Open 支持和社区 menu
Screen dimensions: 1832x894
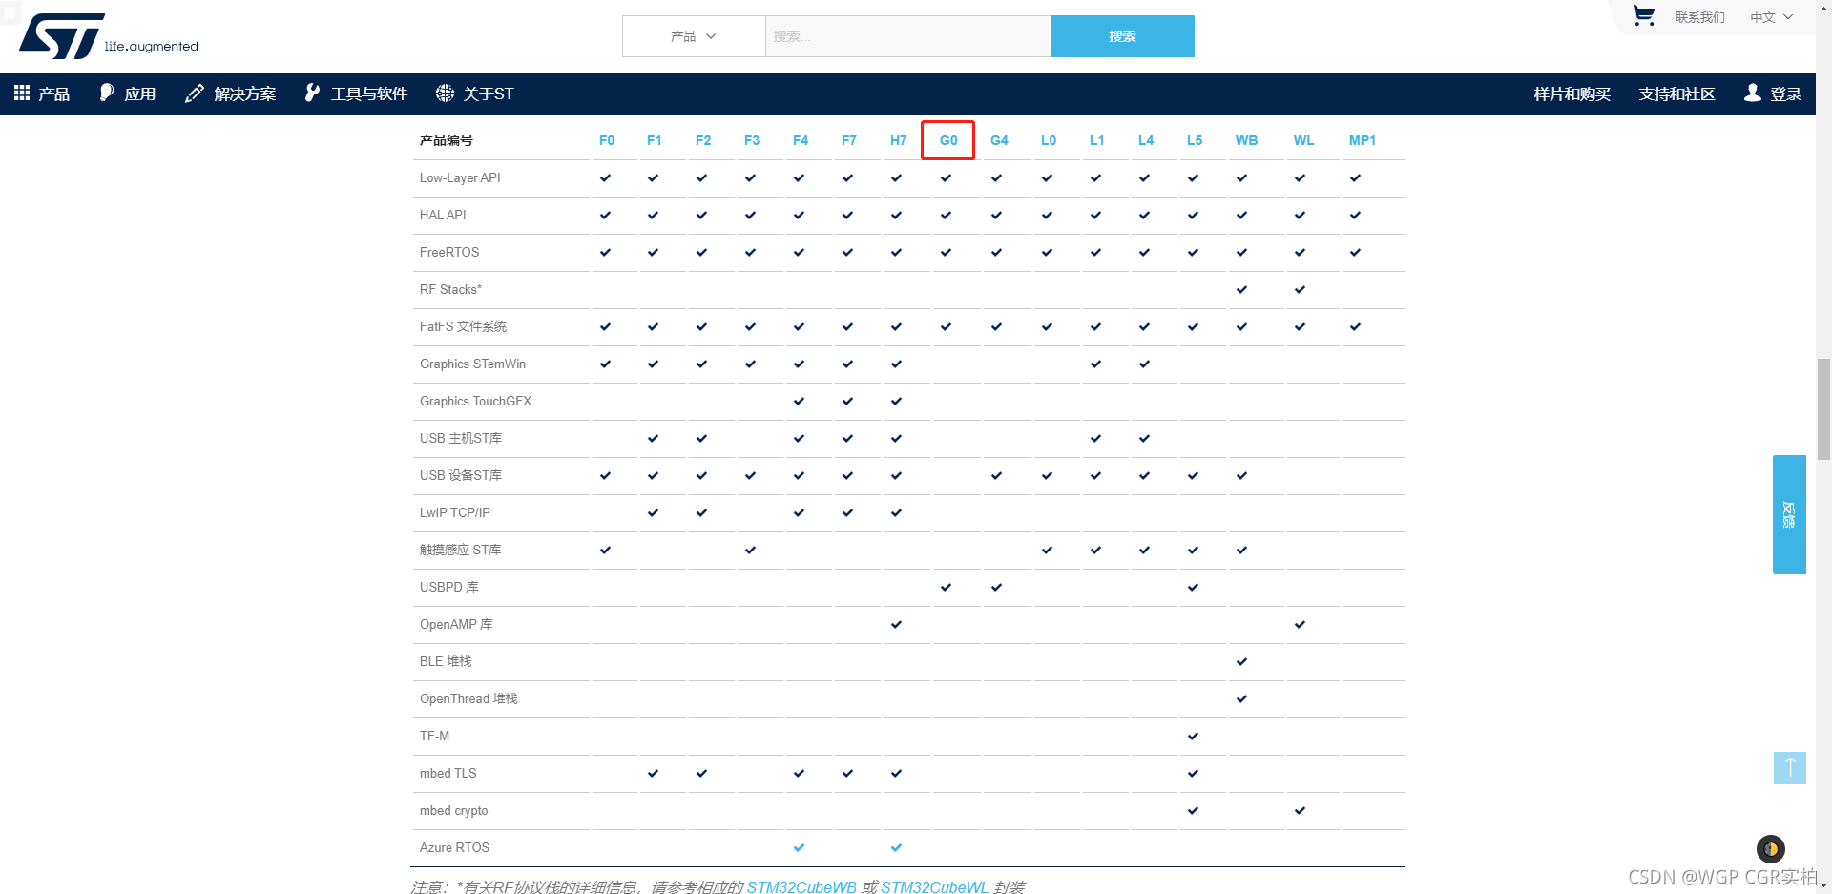[x=1676, y=94]
